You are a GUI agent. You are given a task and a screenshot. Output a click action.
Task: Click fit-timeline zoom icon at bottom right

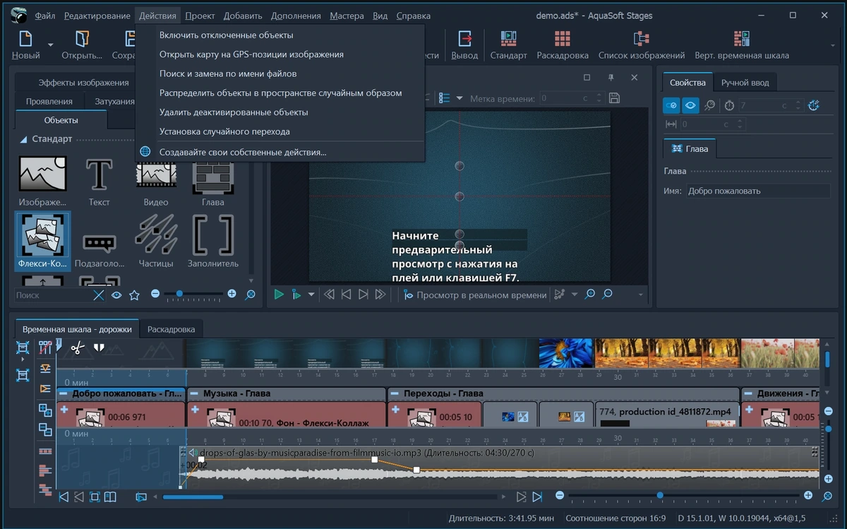(827, 497)
